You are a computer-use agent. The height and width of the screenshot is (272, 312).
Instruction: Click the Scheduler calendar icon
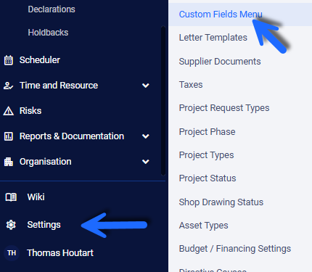pos(9,60)
